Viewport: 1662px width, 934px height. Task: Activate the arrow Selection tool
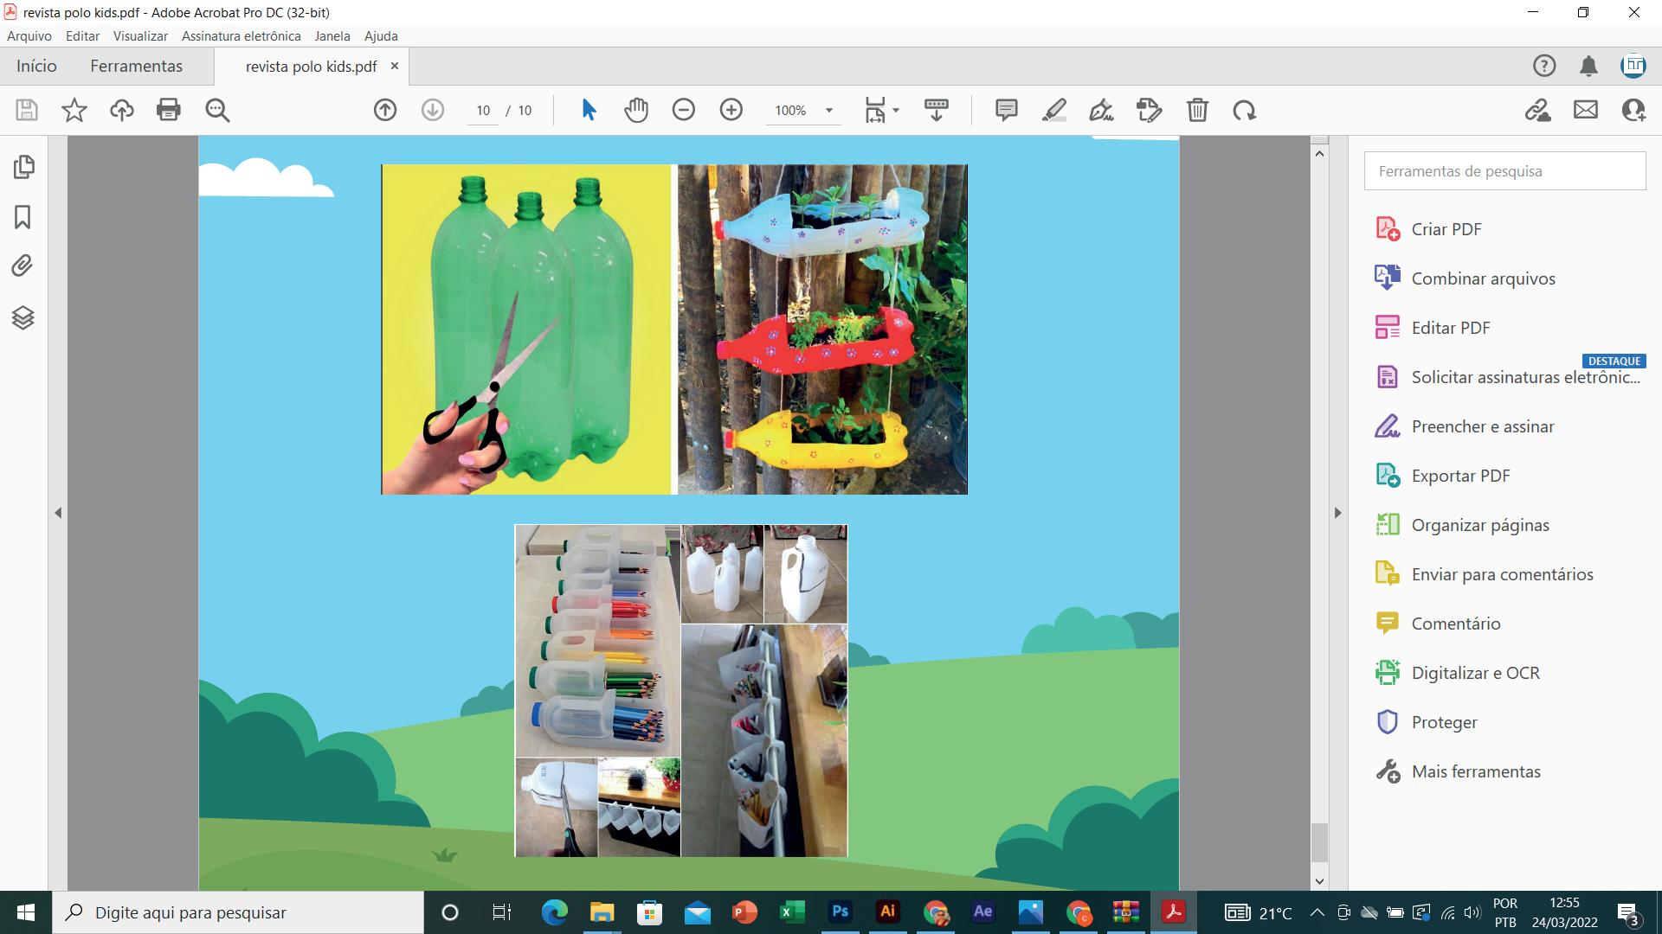589,110
